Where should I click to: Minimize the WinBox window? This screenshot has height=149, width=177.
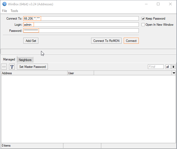tap(146, 4)
